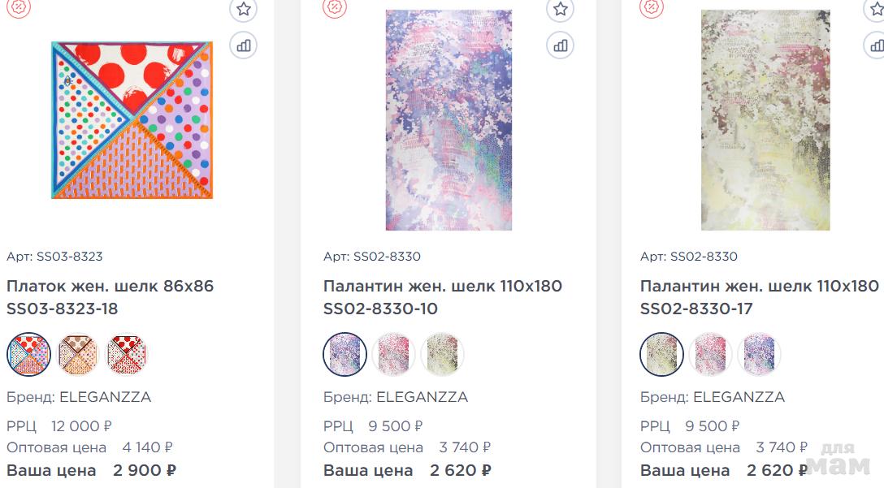Image resolution: width=884 pixels, height=488 pixels.
Task: Select red dotted variant of SS03-8323 scarf
Action: pyautogui.click(x=127, y=354)
